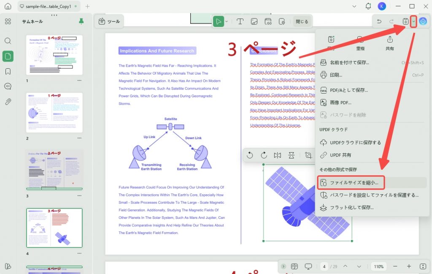
Task: Go to next page with down chevron
Action: [x=359, y=266]
